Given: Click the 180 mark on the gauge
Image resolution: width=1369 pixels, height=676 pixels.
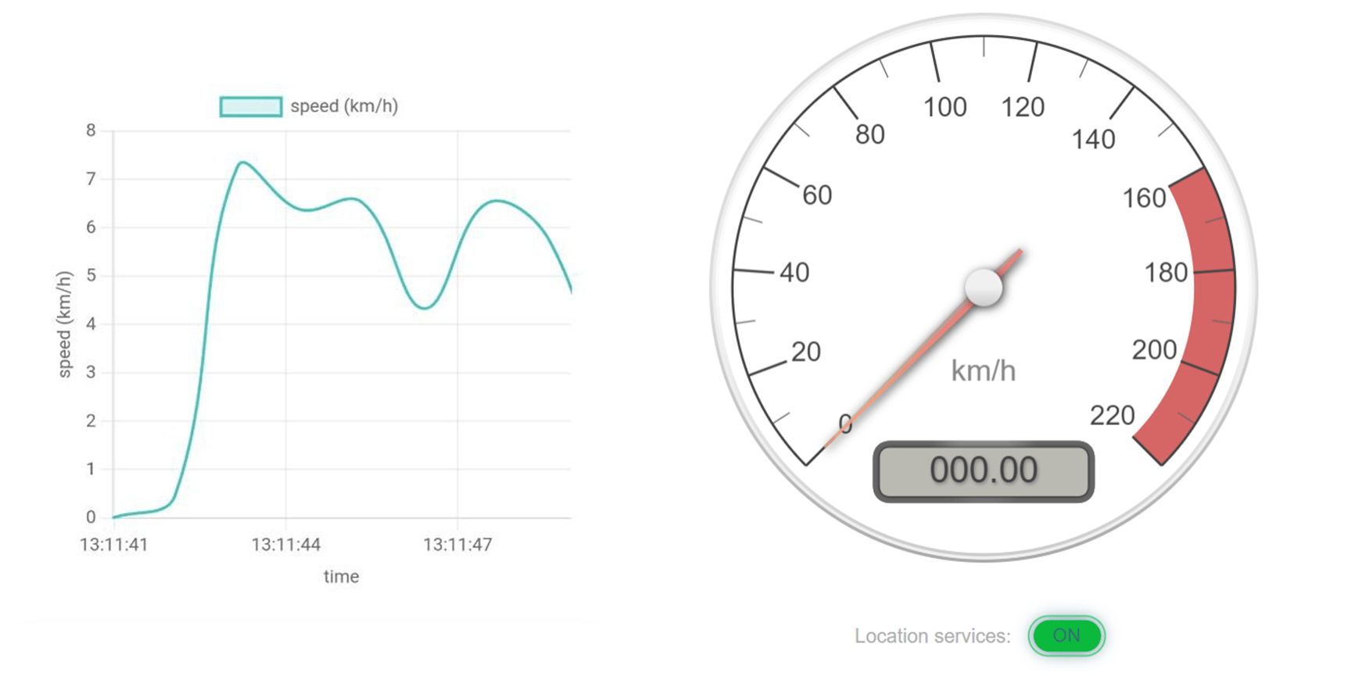Looking at the screenshot, I should 1167,273.
